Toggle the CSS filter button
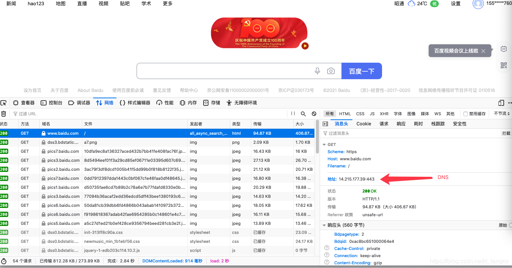Screen dimensions: 512x268 coord(360,114)
